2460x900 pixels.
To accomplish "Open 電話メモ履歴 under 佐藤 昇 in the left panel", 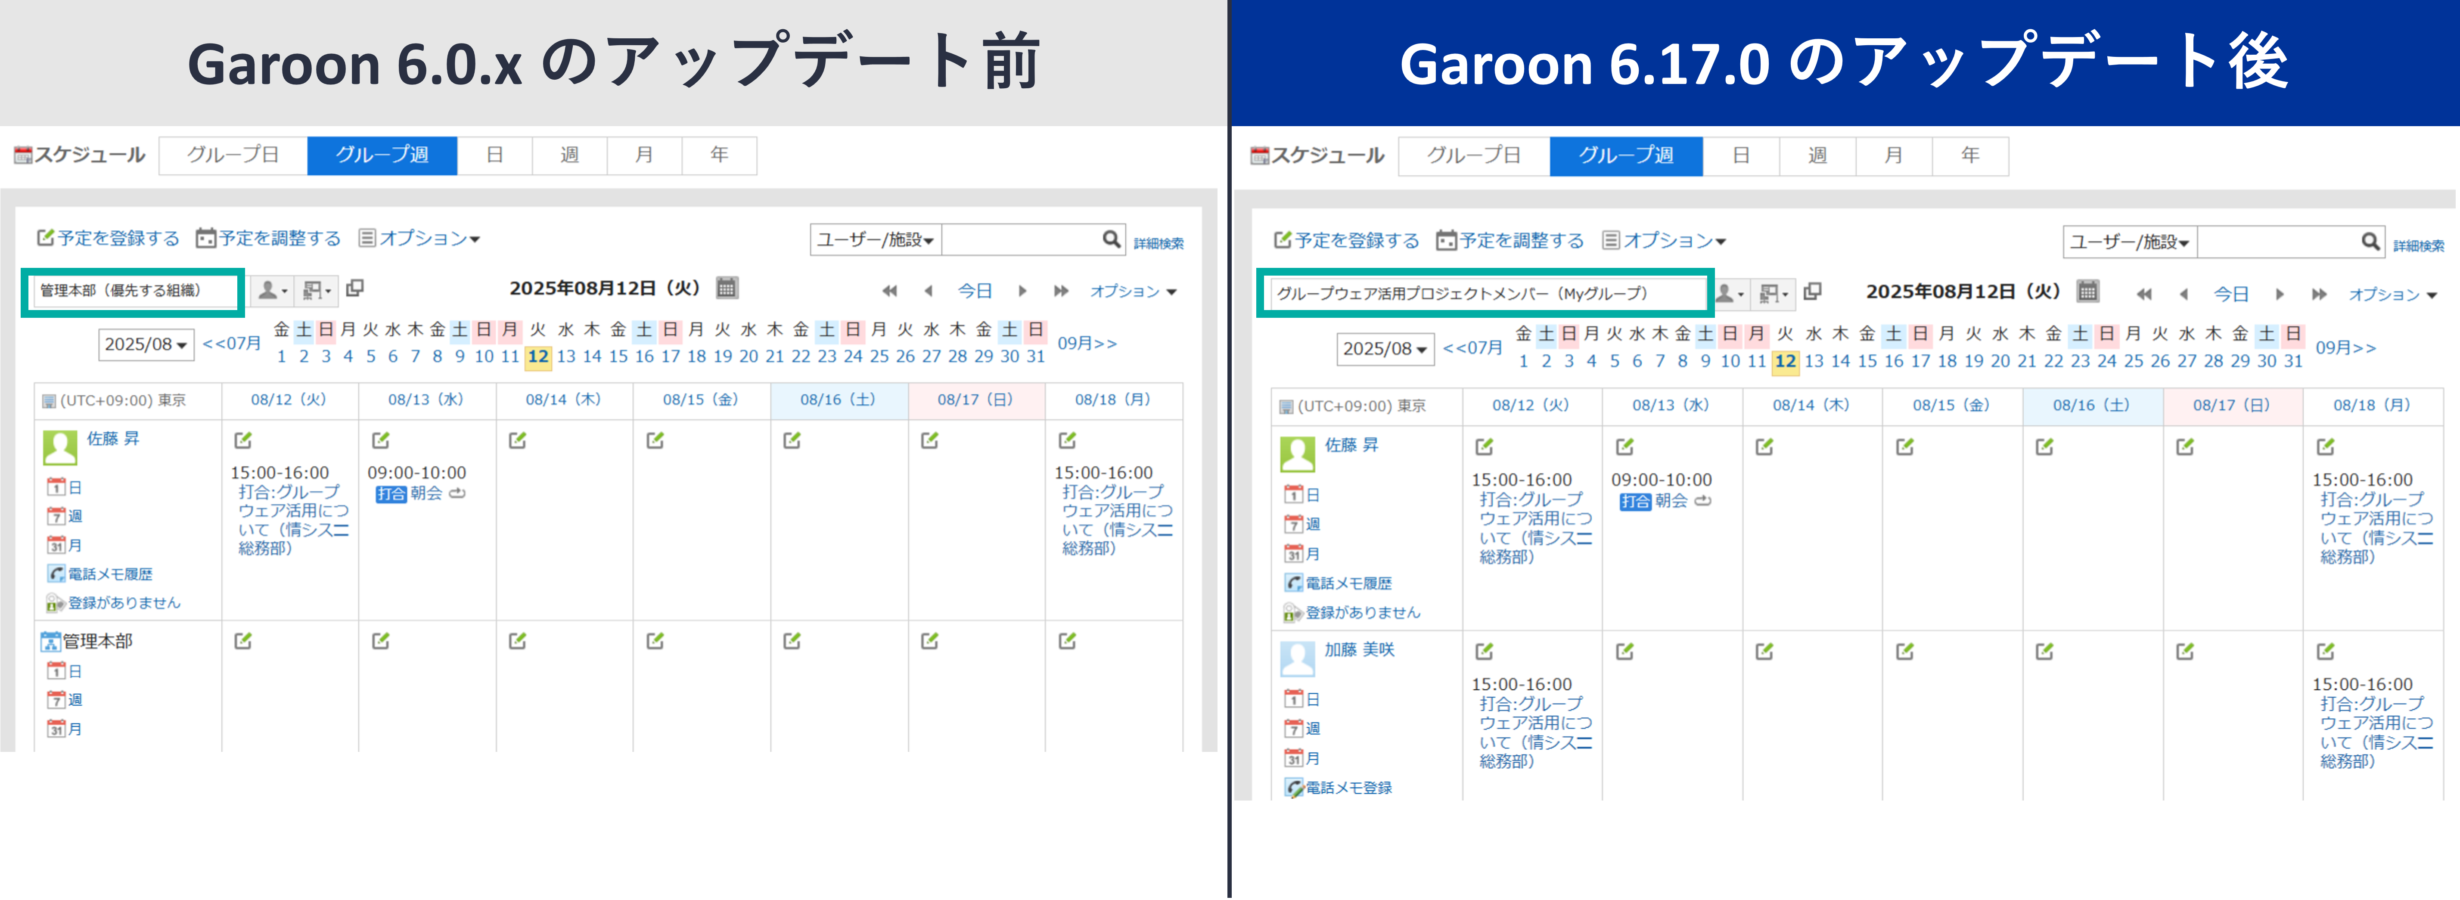I will click(100, 574).
